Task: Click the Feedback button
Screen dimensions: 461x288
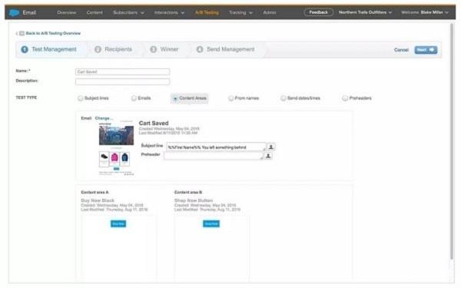Action: point(318,12)
